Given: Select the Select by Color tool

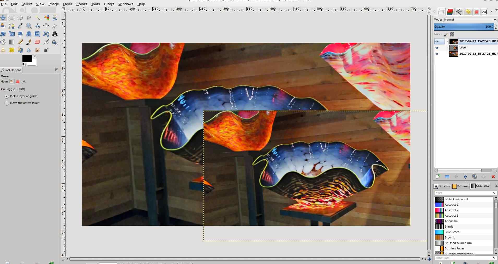Looking at the screenshot, I should 46,18.
